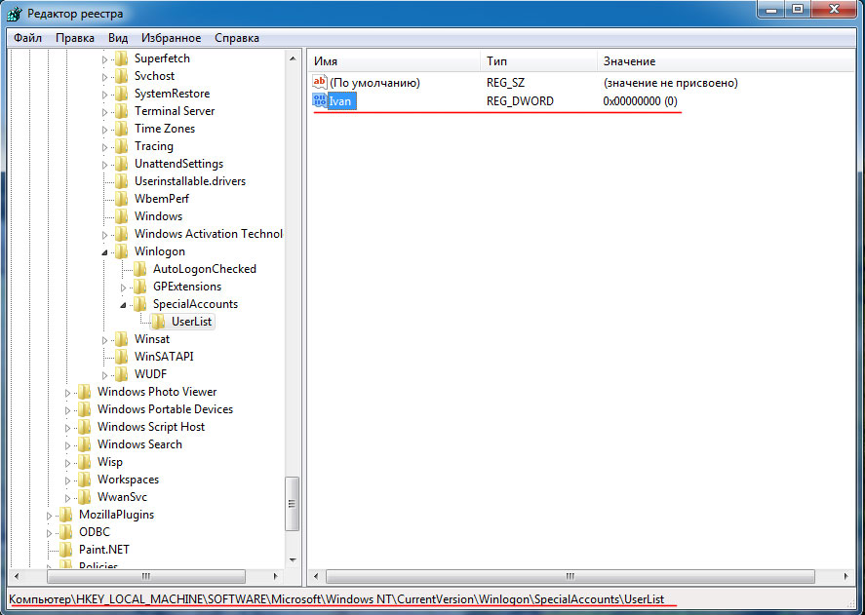Collapse the Winlogon key
865x615 pixels.
click(x=104, y=252)
